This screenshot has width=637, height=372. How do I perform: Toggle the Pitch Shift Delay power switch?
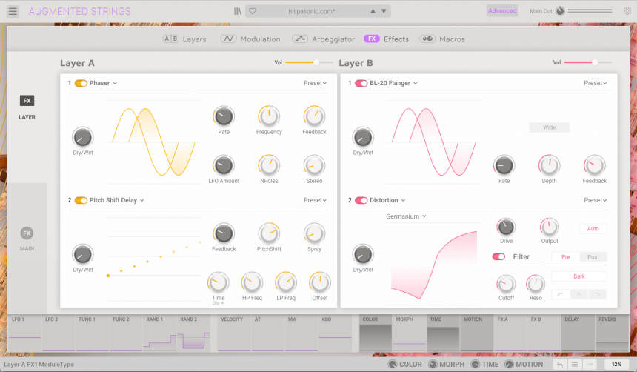(x=81, y=200)
